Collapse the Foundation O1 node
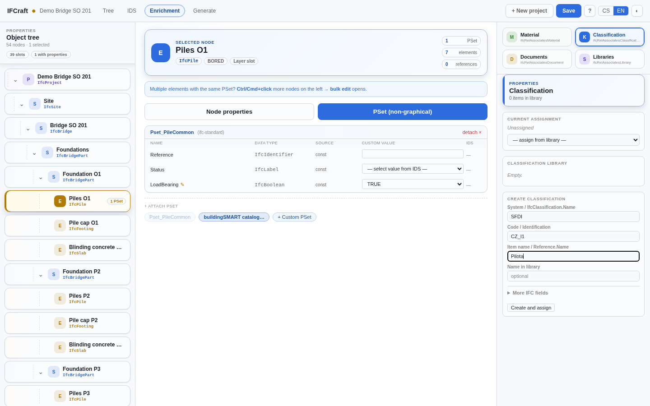 (x=41, y=177)
